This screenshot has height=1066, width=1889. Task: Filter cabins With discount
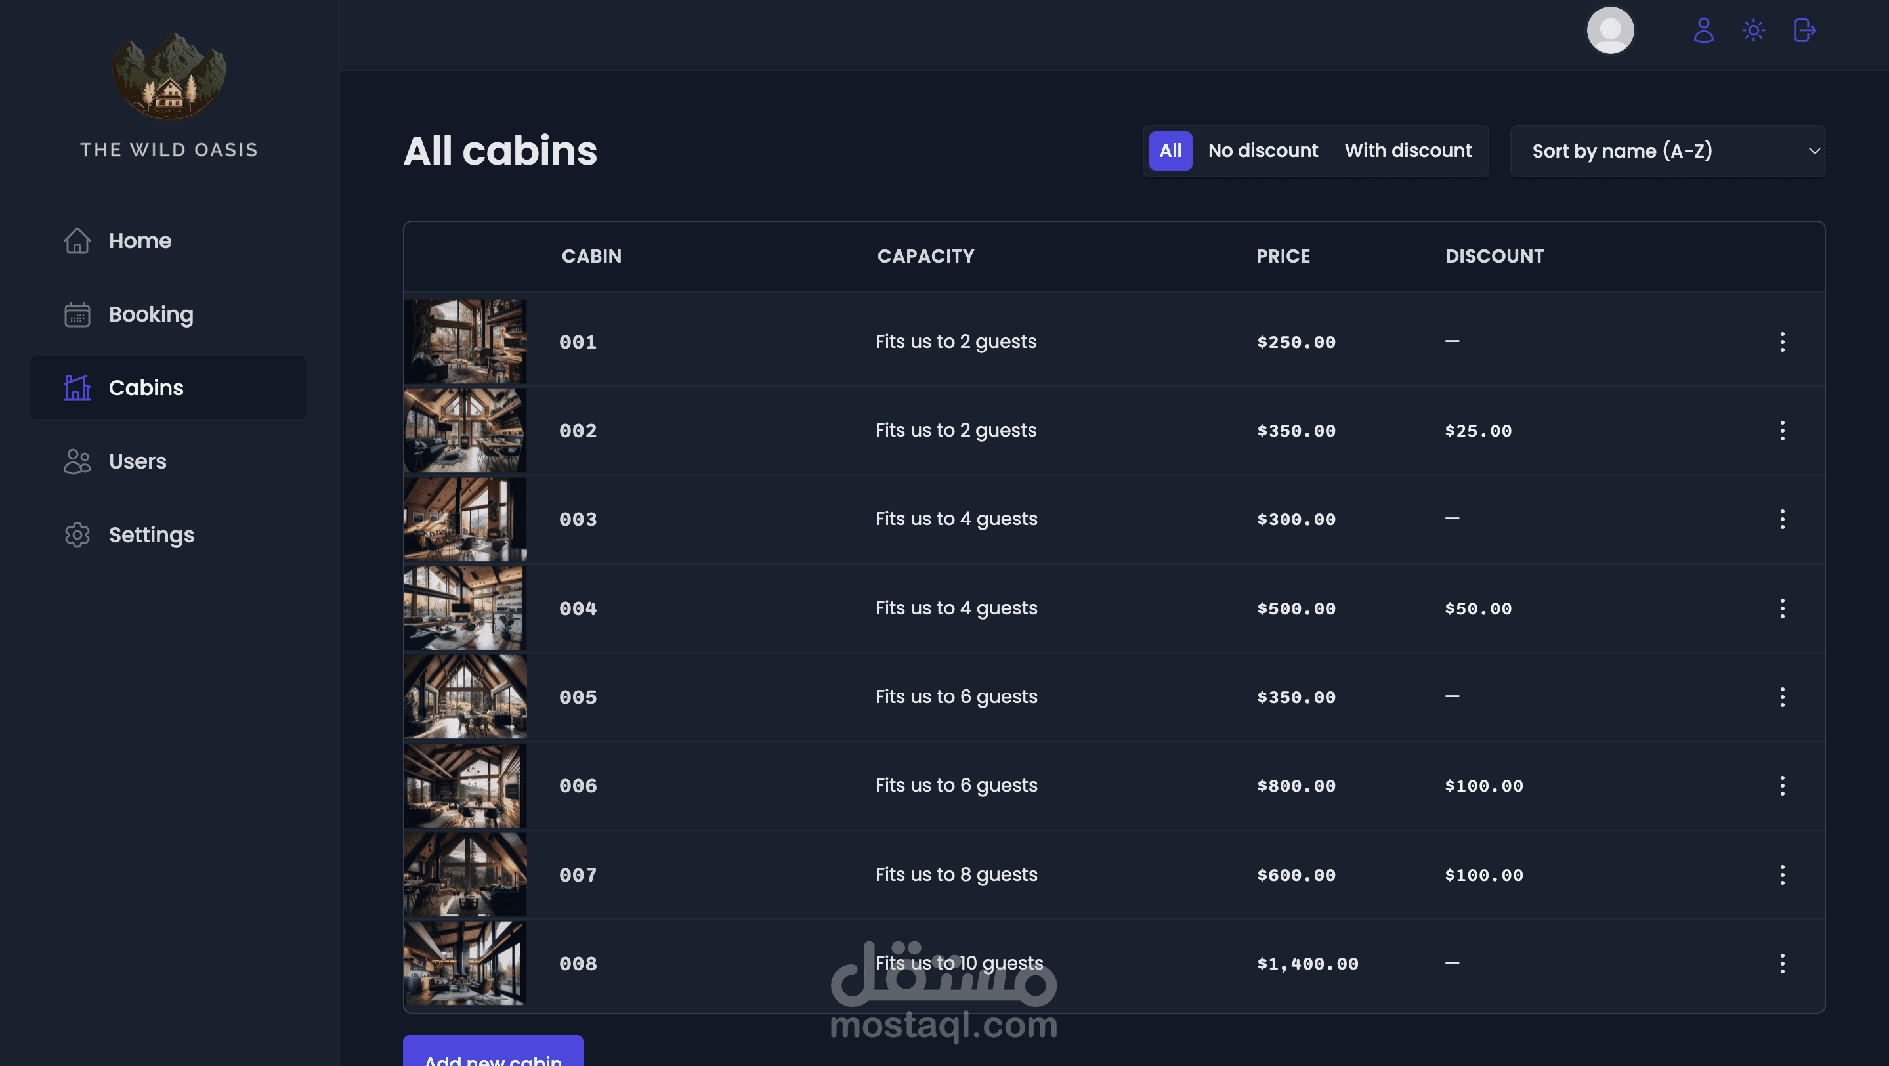click(x=1407, y=151)
